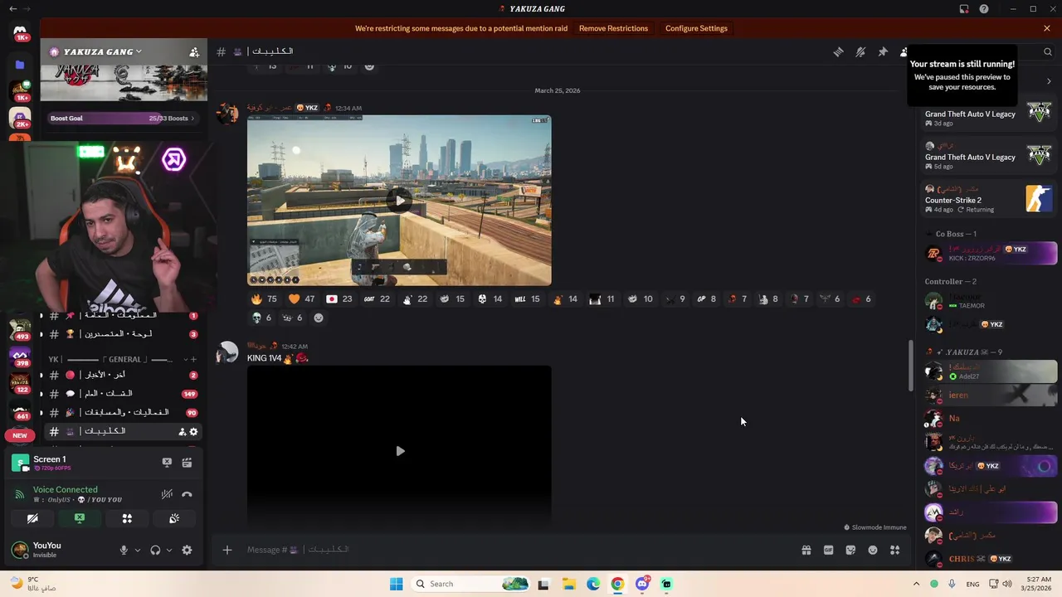Viewport: 1062px width, 597px height.
Task: Open sticker picker in message bar
Action: coord(850,550)
